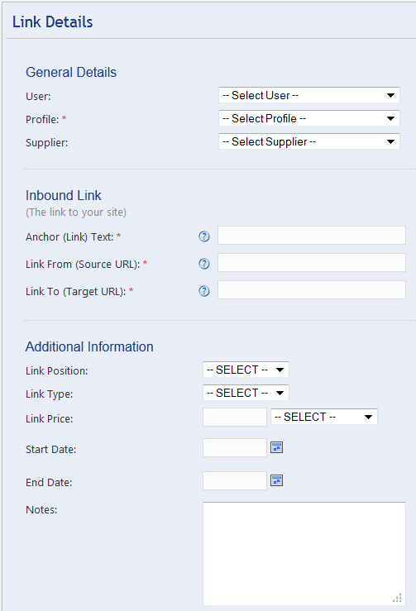The image size is (416, 611).
Task: Click the Link Details heading
Action: (53, 21)
